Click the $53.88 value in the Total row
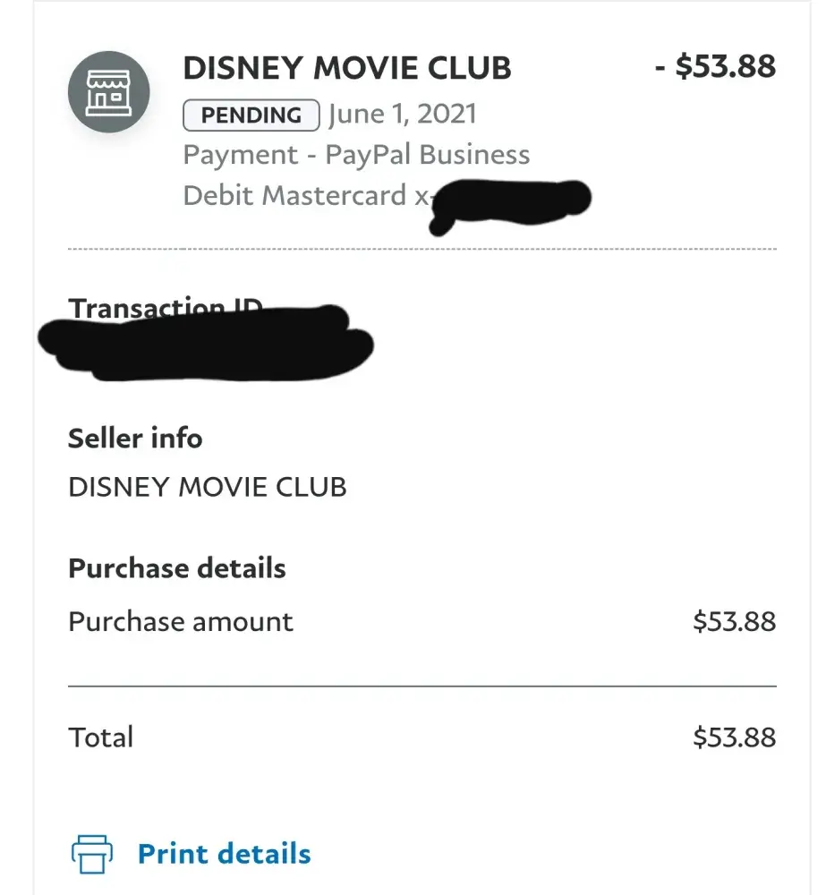Viewport: 826px width, 895px height. [734, 737]
